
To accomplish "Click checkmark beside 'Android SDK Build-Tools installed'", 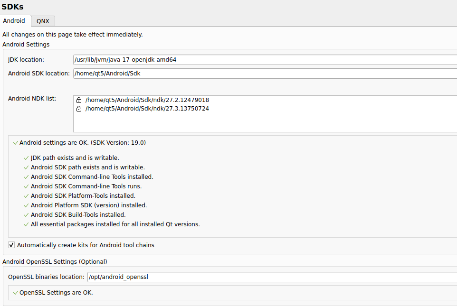I will coord(26,215).
